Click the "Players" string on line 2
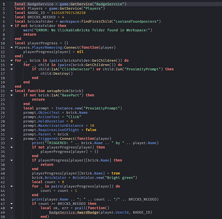Screen dimensions: 222x219 93,8
